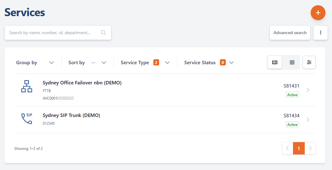Go to next page arrow
Screen dimensions: 332x170
[x=310, y=148]
